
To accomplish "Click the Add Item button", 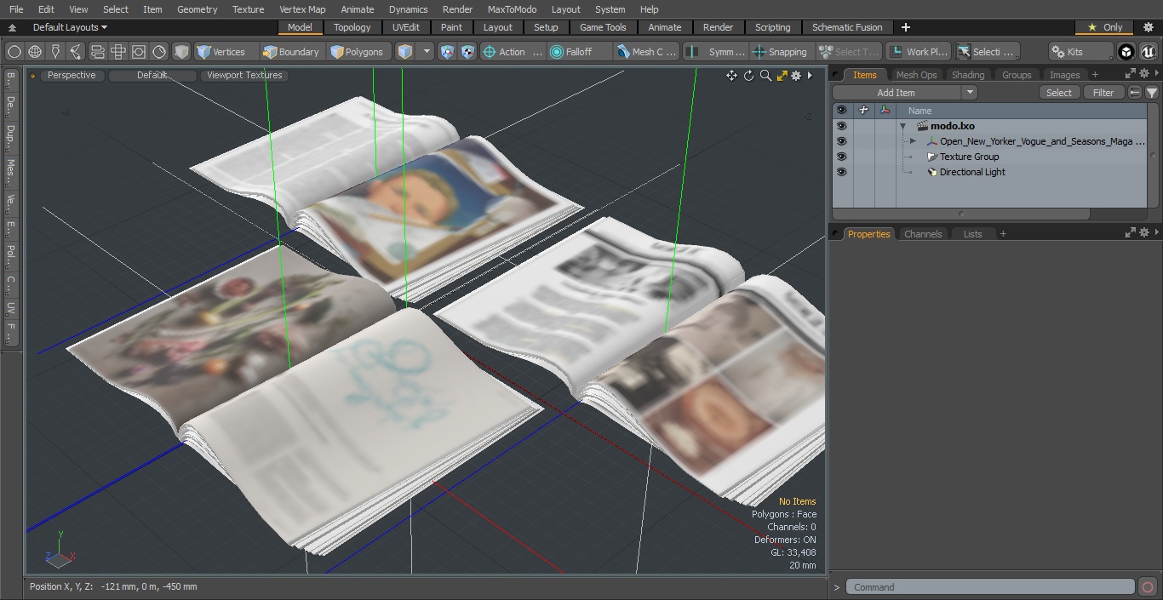I will click(x=897, y=93).
